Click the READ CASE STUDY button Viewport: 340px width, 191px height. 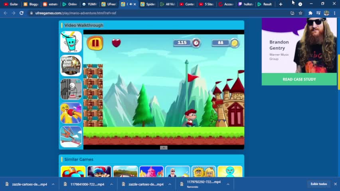(299, 79)
